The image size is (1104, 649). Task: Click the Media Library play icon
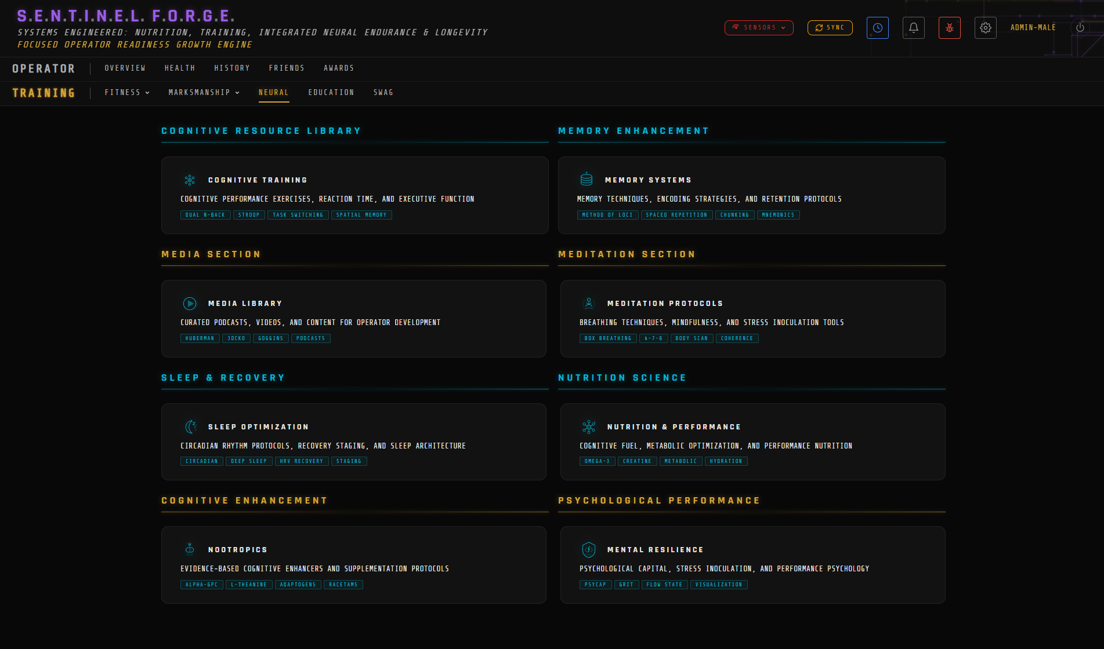click(x=190, y=303)
